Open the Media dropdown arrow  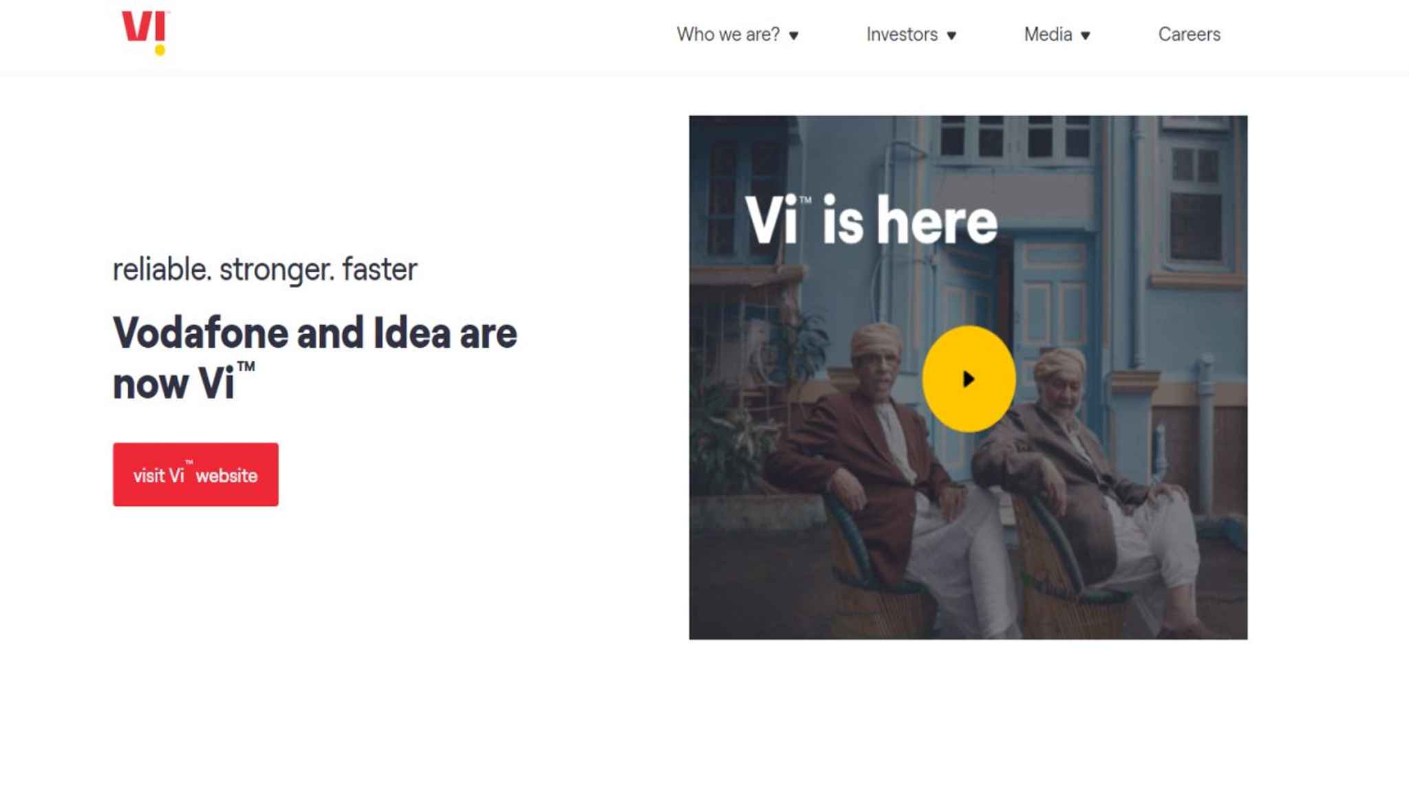coord(1086,34)
